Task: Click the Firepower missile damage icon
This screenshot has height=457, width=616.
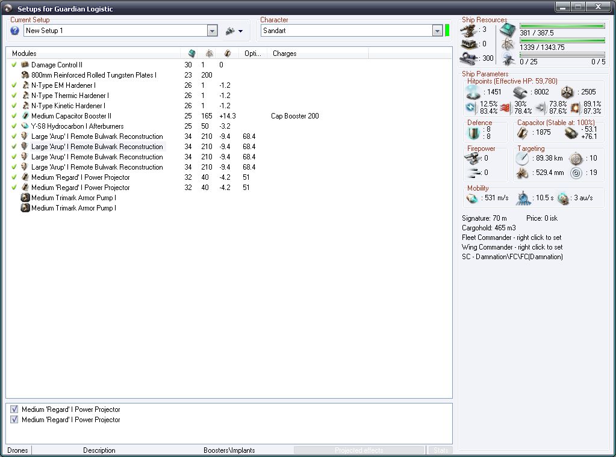Action: pyautogui.click(x=474, y=173)
